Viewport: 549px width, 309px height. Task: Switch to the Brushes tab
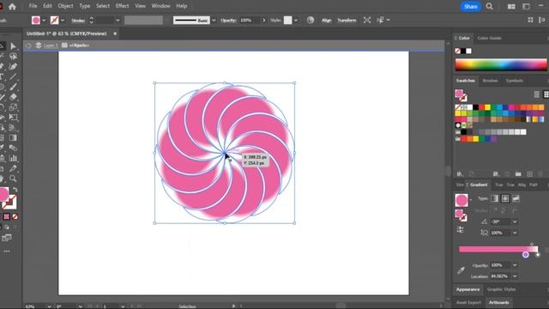(x=490, y=81)
